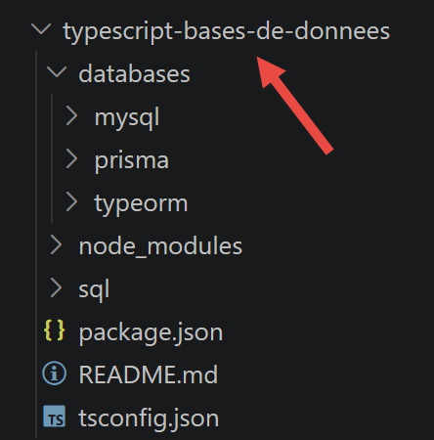This screenshot has height=440, width=434.
Task: Collapse the databases folder chevron
Action: [57, 71]
